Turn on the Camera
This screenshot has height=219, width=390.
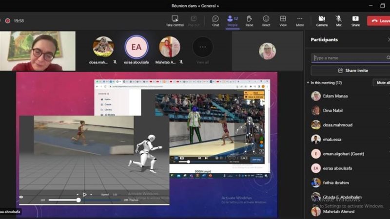click(x=322, y=20)
